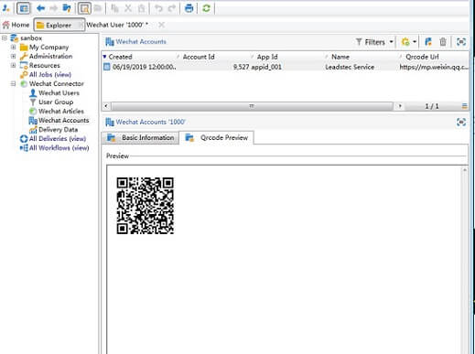Viewport: 475px width, 354px height.
Task: Select the row dated 06/19/2019 12:00:00
Action: (286, 67)
